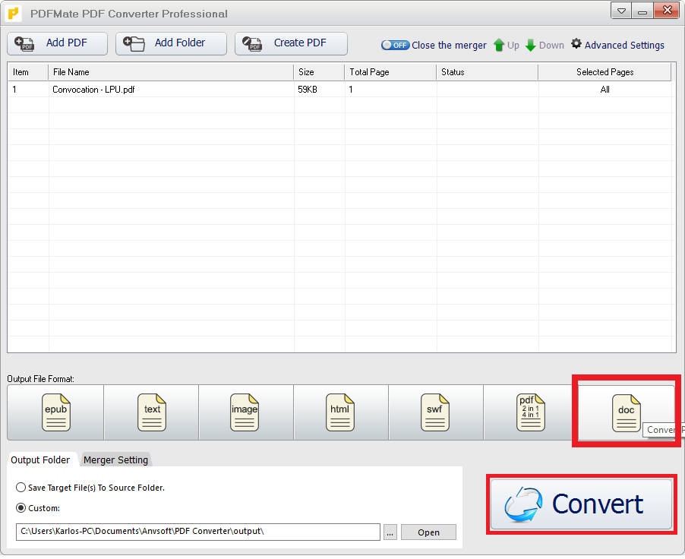Screen dimensions: 685x559
Task: Click the output path input field
Action: 198,532
